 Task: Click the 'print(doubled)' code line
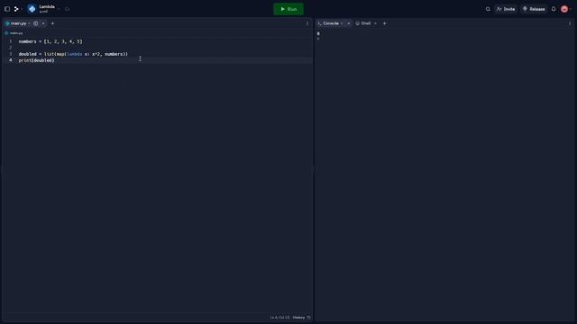[36, 60]
